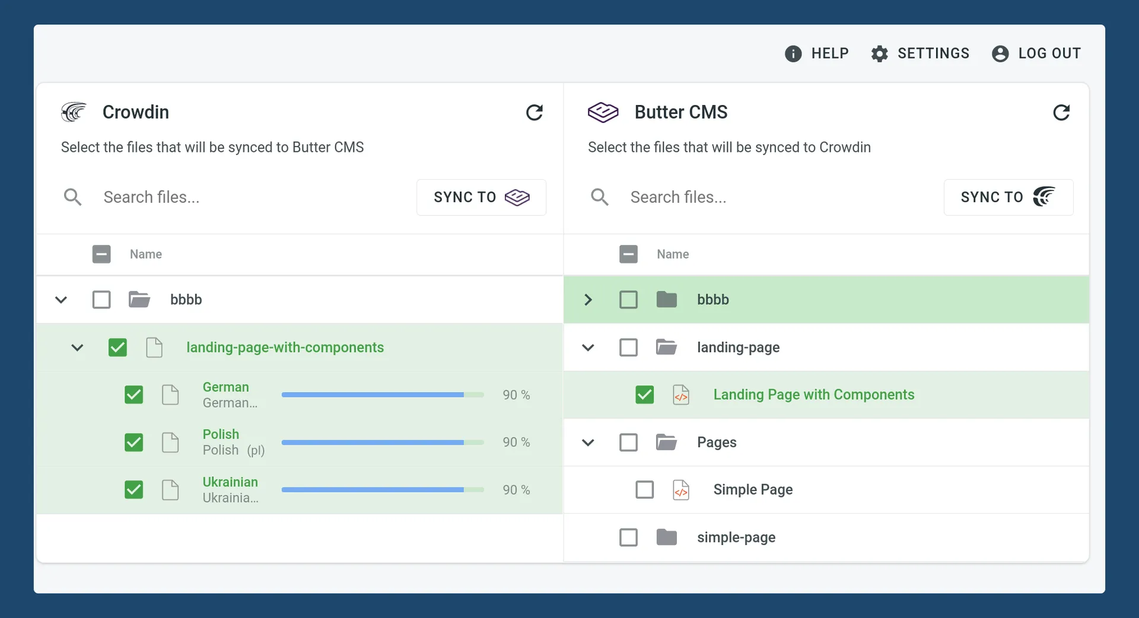Check the Crowdin bbbb folder checkbox

pyautogui.click(x=101, y=300)
